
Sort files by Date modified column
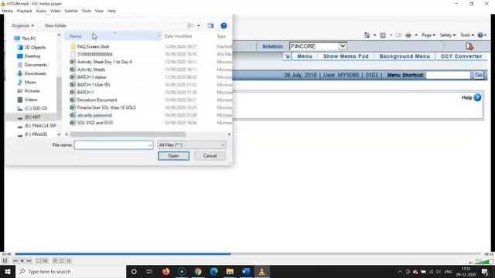(x=178, y=36)
